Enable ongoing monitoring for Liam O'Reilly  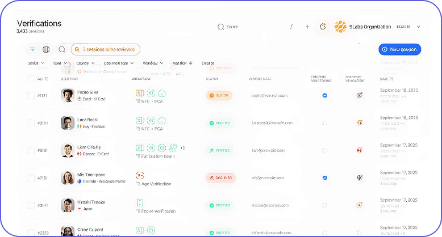tap(325, 150)
